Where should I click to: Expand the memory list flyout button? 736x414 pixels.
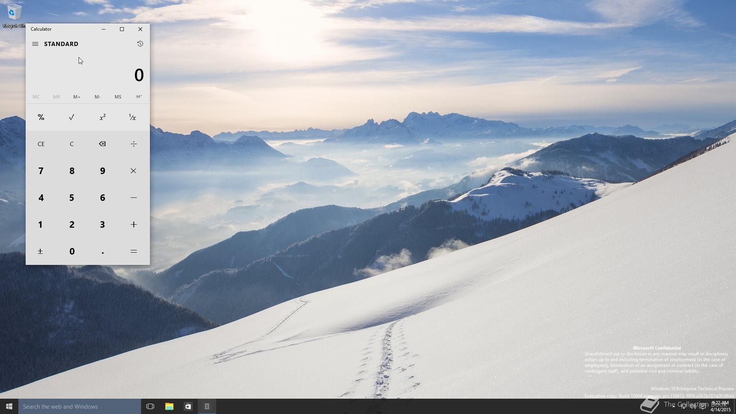(x=139, y=97)
